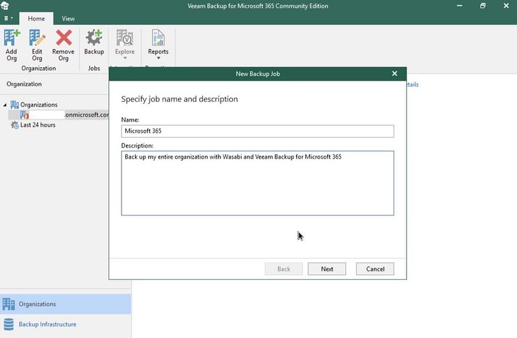Collapse the Organizations tree node
Viewport: 517px width, 338px height.
[x=5, y=105]
